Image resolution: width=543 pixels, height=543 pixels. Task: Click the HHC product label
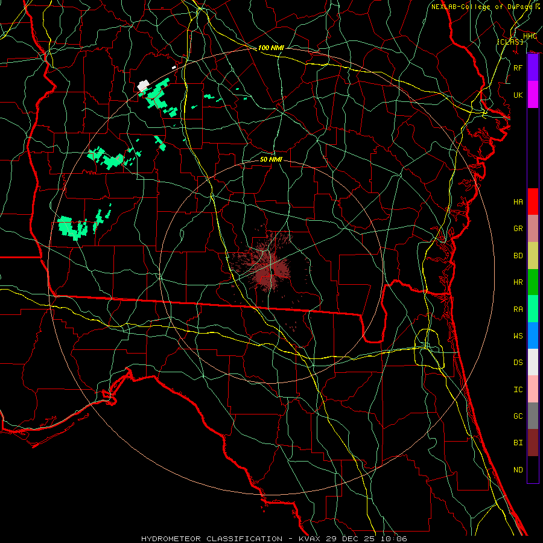pos(530,36)
